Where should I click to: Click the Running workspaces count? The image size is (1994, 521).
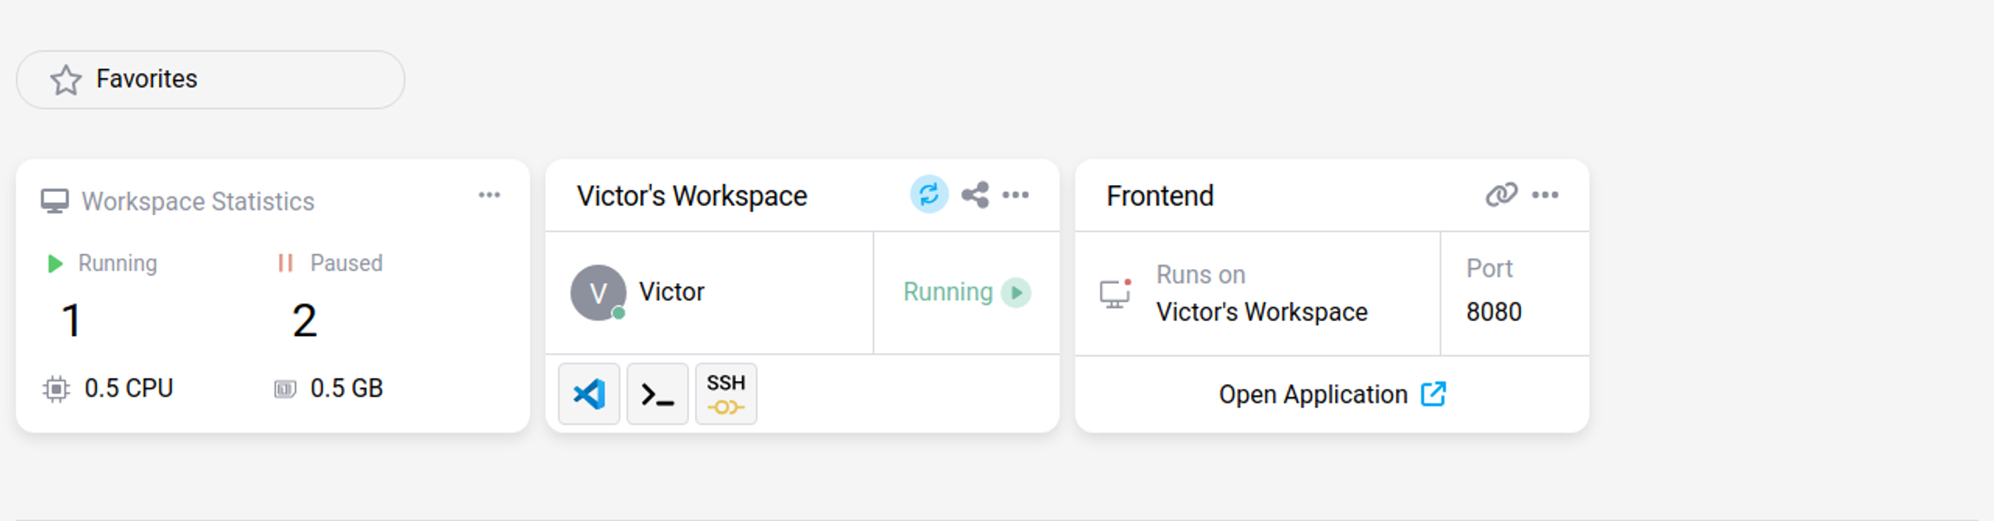coord(71,320)
